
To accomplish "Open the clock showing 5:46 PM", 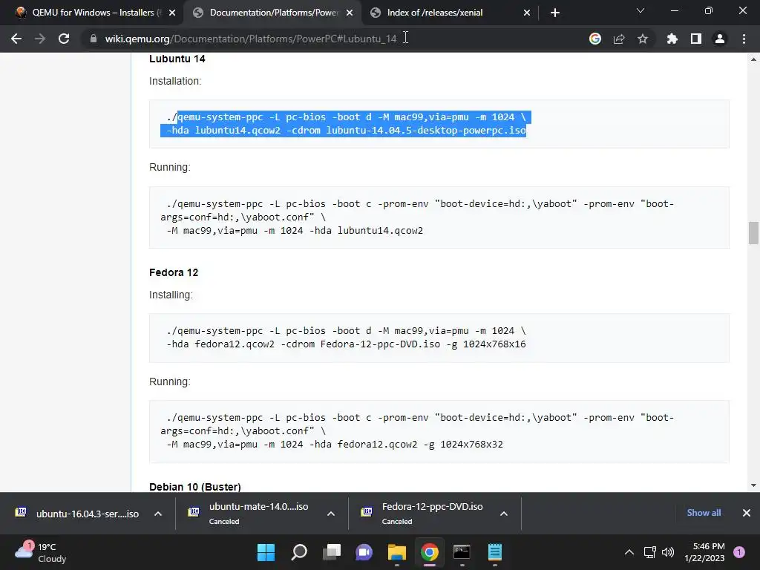I will click(x=704, y=552).
